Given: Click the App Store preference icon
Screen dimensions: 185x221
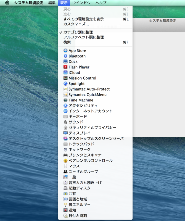Looking at the screenshot, I should (x=65, y=51).
